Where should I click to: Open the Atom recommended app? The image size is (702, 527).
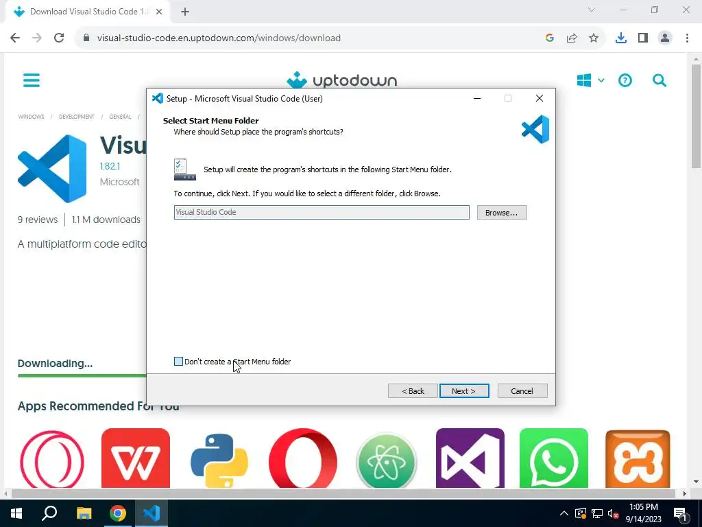[387, 460]
